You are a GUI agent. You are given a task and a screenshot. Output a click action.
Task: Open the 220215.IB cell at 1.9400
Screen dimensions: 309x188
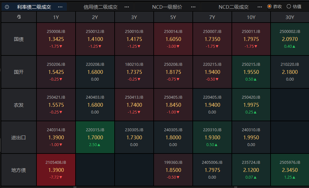click(212, 72)
